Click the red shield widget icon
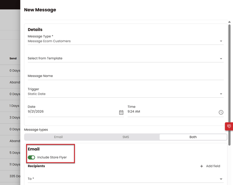 229,126
